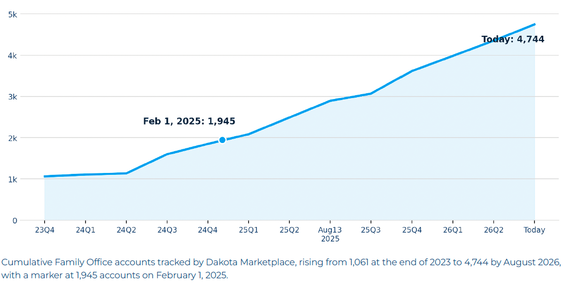The height and width of the screenshot is (284, 566).
Task: Click the 3k y-axis label
Action: point(13,97)
